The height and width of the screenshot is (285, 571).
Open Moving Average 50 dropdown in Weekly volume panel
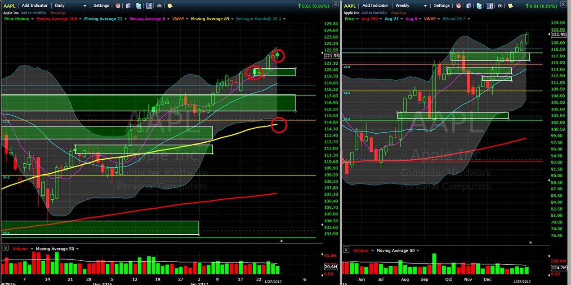tap(418, 250)
